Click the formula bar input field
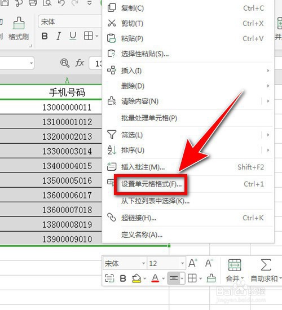Screen dimensions: 282x310 95,63
